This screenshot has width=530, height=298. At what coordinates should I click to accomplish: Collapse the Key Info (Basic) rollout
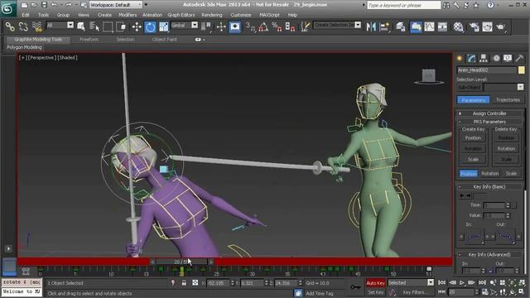pyautogui.click(x=489, y=186)
